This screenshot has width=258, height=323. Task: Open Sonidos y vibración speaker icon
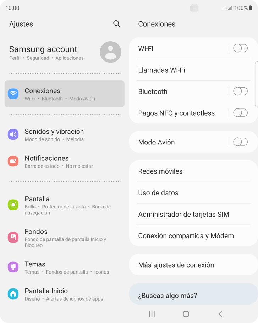point(13,134)
